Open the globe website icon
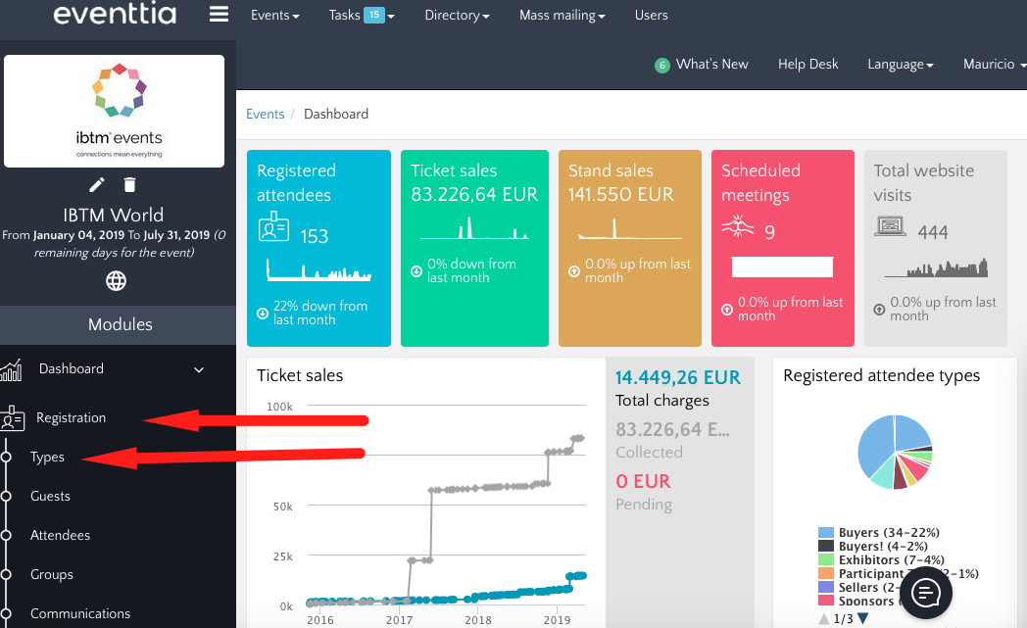 117,281
